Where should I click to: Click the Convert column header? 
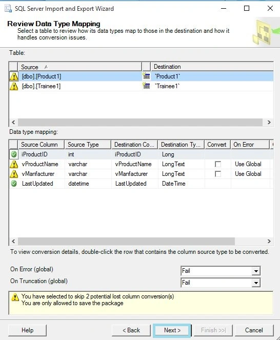tap(217, 145)
